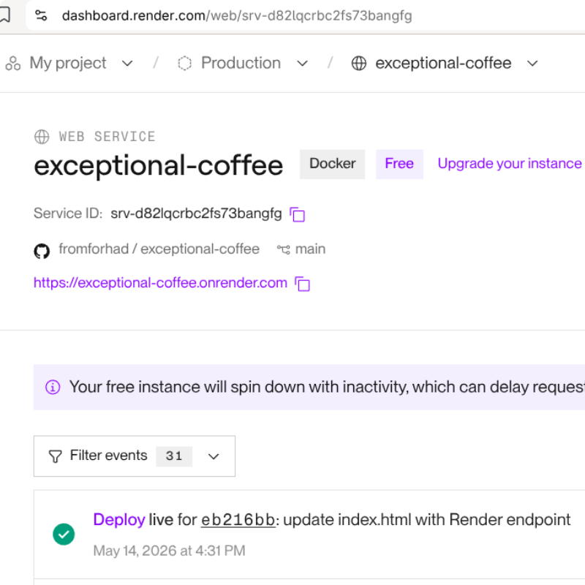Copy the onrender.com URL with copy icon

coord(303,284)
